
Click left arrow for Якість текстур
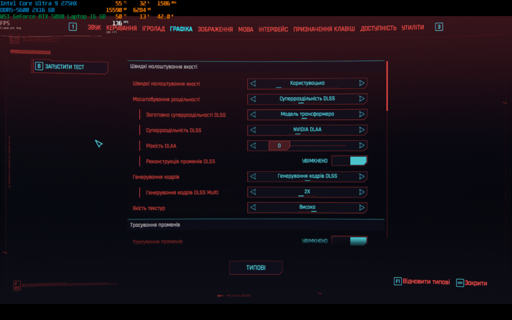click(253, 208)
